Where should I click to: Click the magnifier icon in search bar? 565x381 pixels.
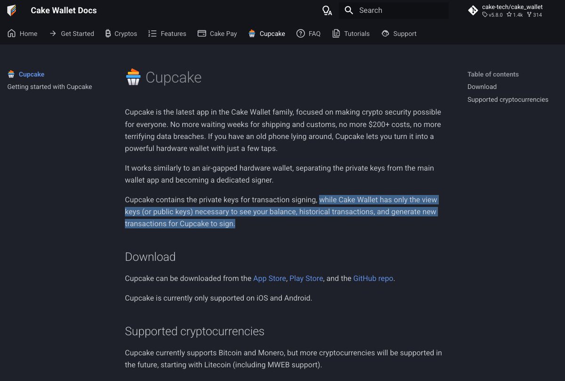349,10
